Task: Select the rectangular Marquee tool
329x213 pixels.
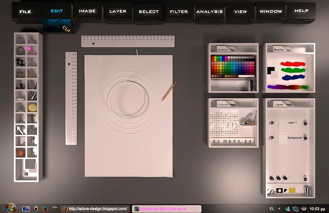Action: (20, 40)
